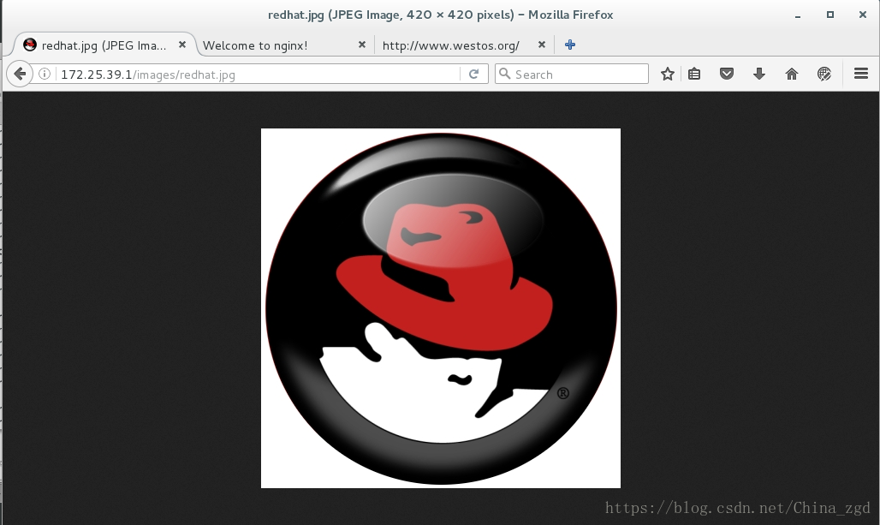The width and height of the screenshot is (880, 525).
Task: Save page to Pocket
Action: (727, 74)
